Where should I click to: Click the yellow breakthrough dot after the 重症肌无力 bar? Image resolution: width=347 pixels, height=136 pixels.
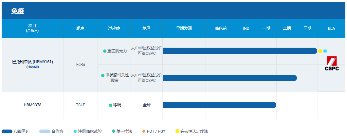320,51
